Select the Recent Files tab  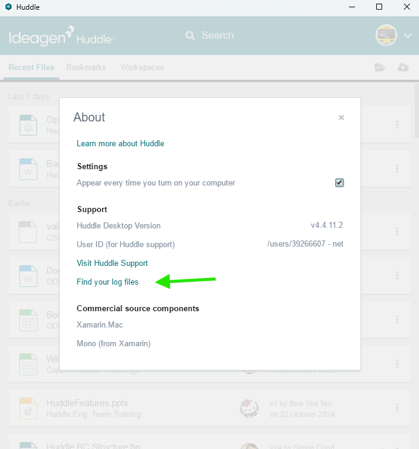31,67
